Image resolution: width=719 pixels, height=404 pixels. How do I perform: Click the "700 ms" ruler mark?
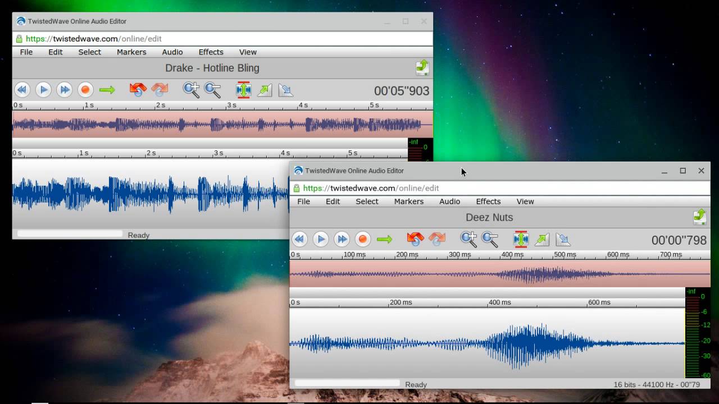[671, 255]
